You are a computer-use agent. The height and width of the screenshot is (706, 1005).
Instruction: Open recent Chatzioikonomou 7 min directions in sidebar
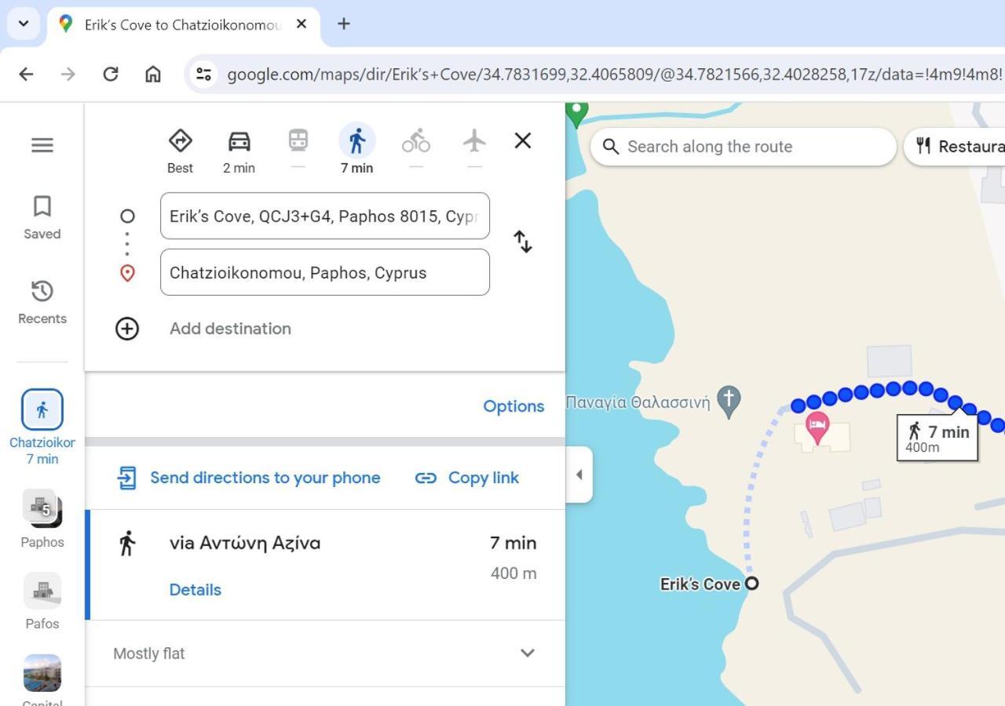point(42,428)
